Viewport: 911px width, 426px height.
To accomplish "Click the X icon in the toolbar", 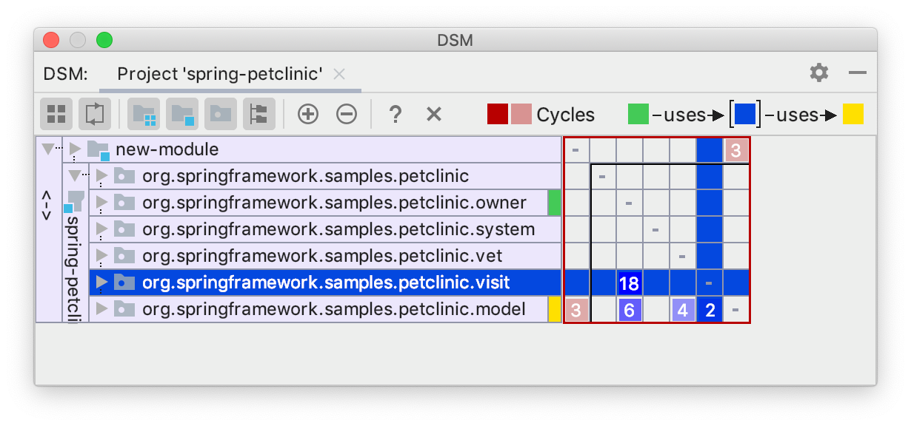I will coord(434,114).
